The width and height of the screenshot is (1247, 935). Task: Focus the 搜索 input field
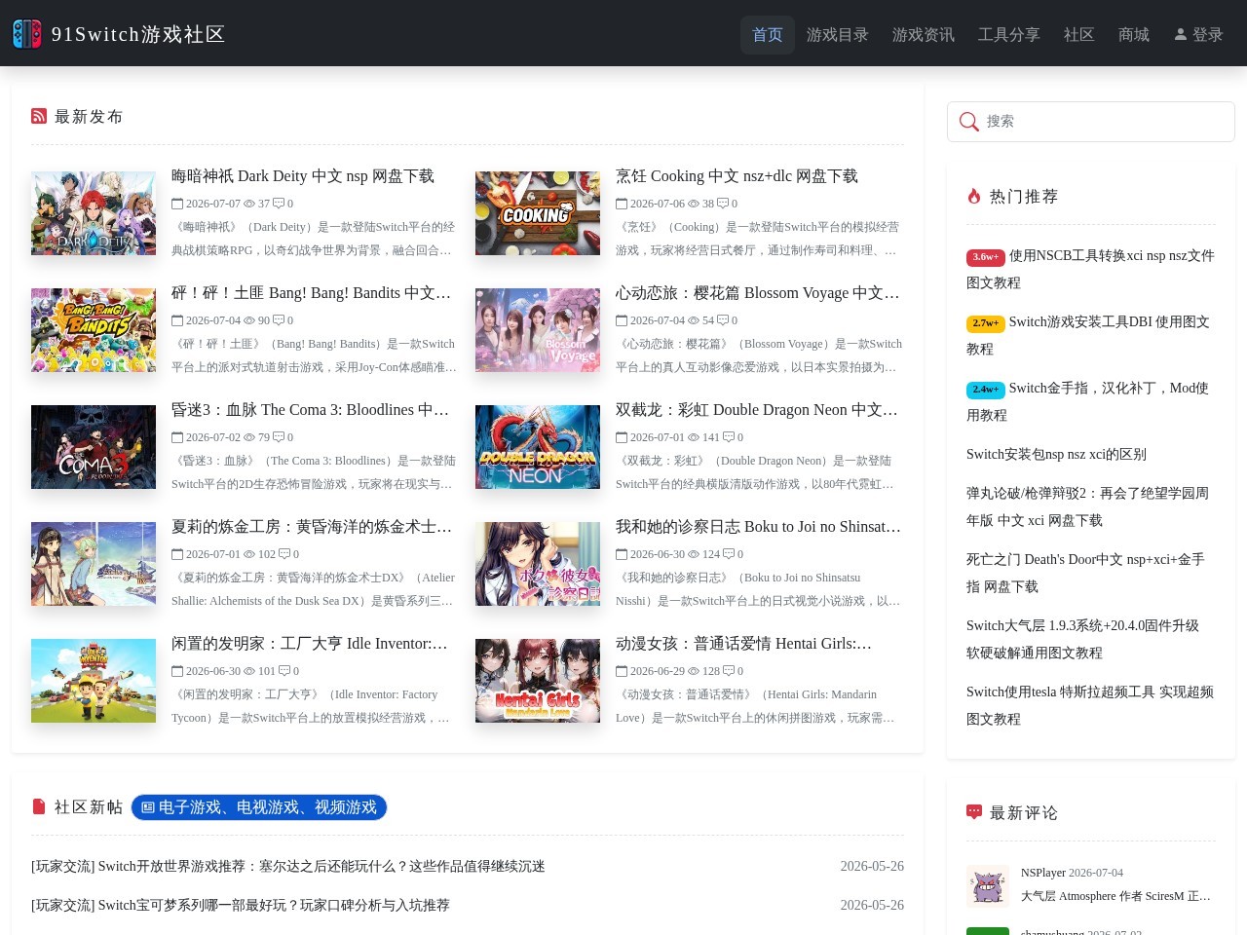1091,122
